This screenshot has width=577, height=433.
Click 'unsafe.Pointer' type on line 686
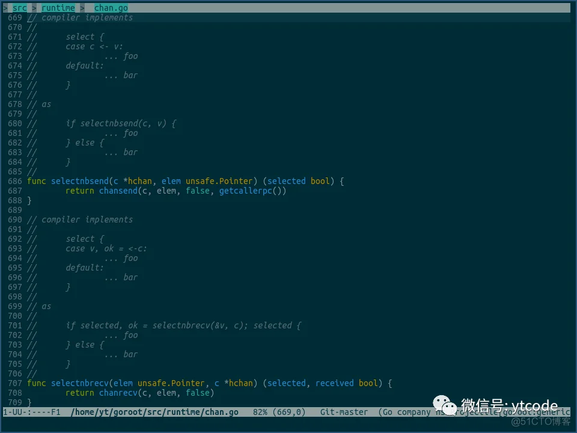219,181
